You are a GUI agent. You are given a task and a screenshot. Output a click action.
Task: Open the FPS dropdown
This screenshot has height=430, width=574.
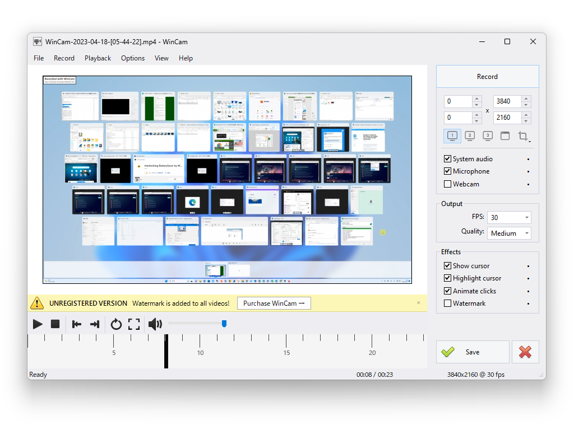coord(524,217)
